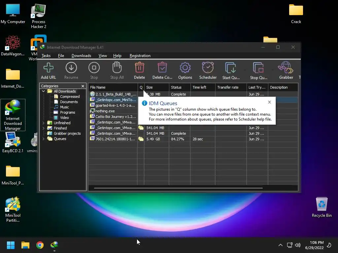This screenshot has width=338, height=253.
Task: Open the Grabber tool icon
Action: point(286,67)
